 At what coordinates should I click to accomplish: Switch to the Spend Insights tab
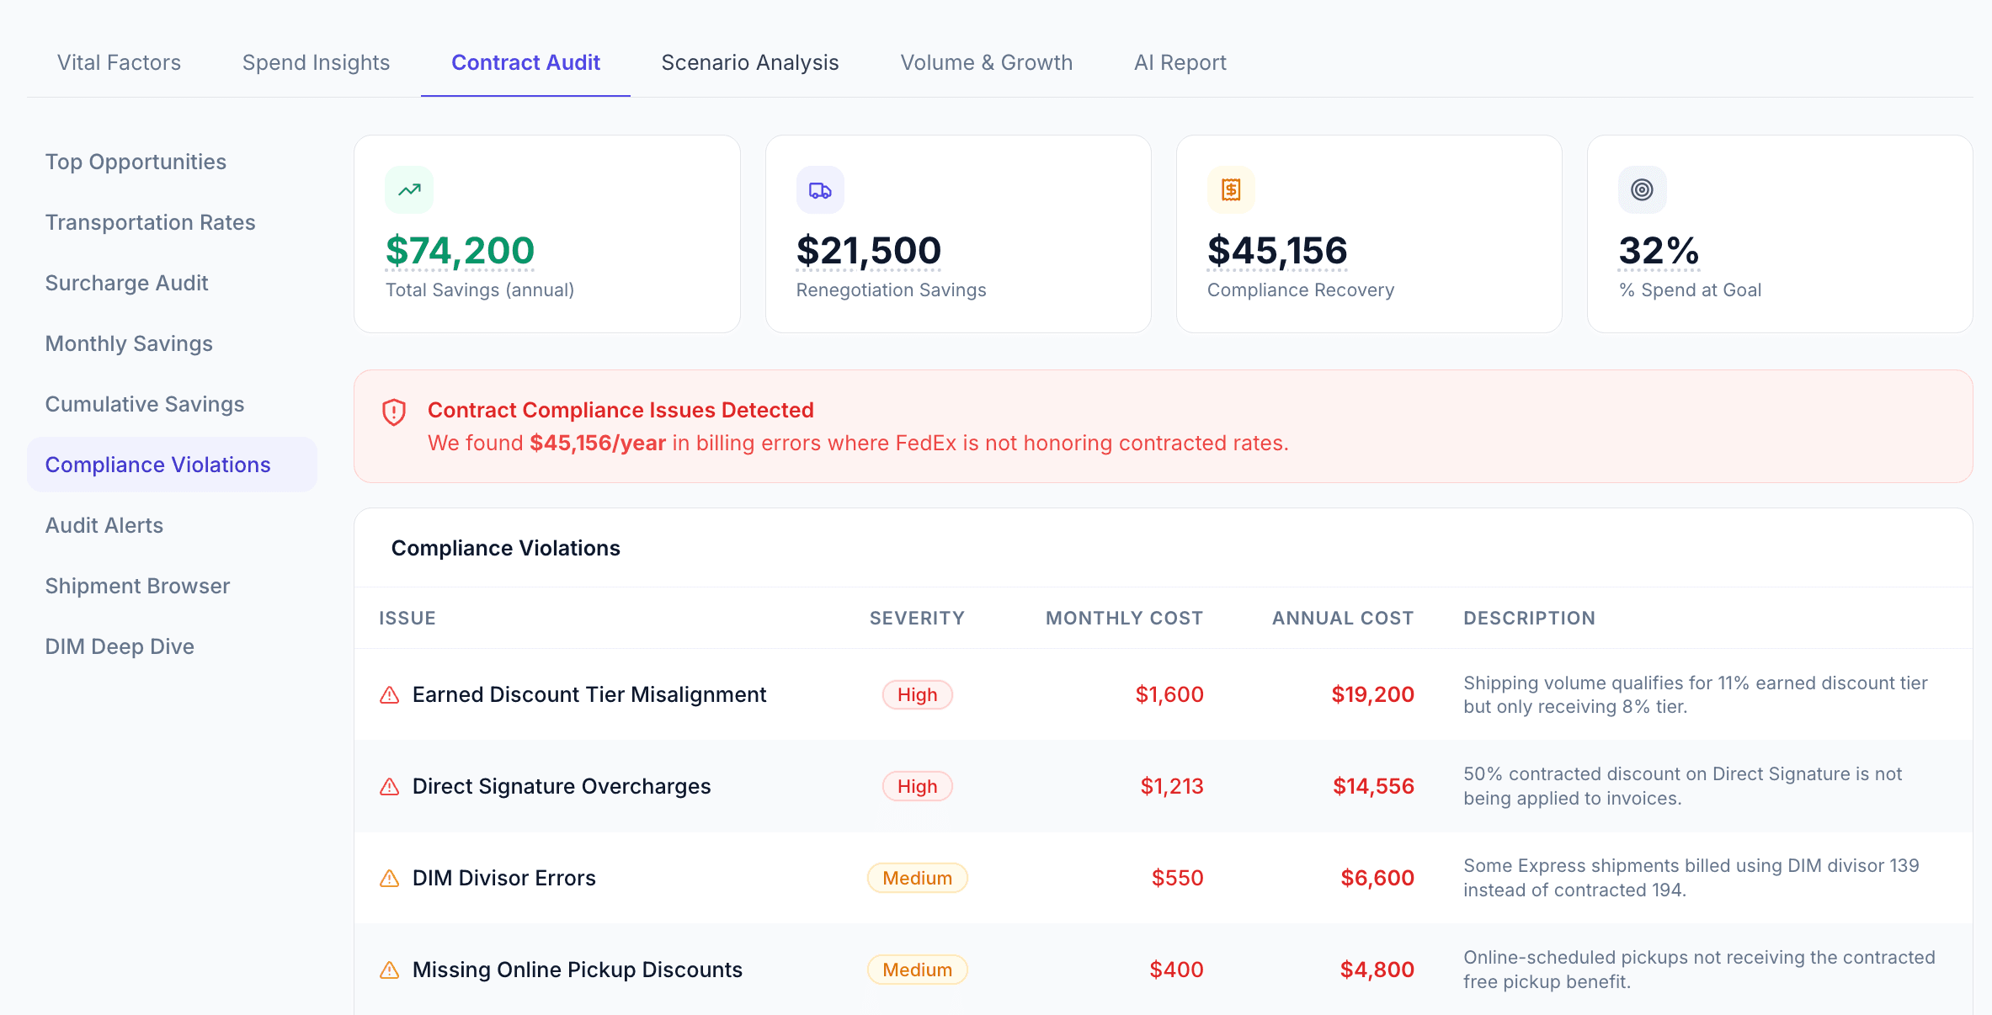tap(316, 62)
